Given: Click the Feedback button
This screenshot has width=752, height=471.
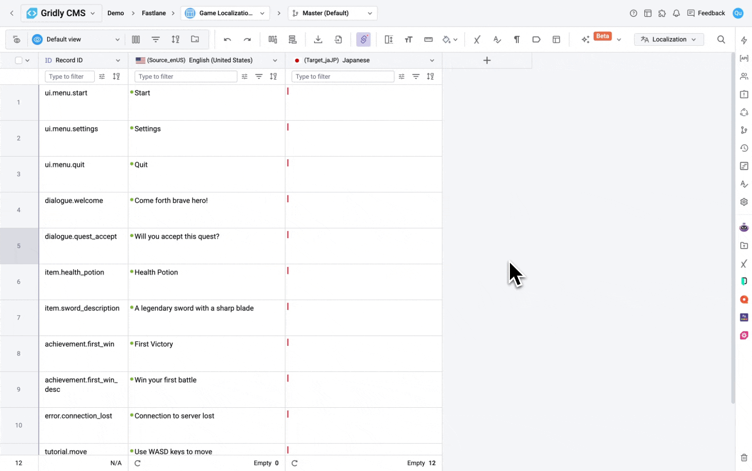Looking at the screenshot, I should [706, 13].
